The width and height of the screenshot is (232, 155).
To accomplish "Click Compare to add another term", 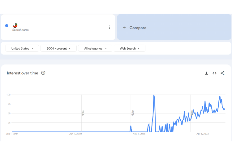I will pos(135,28).
